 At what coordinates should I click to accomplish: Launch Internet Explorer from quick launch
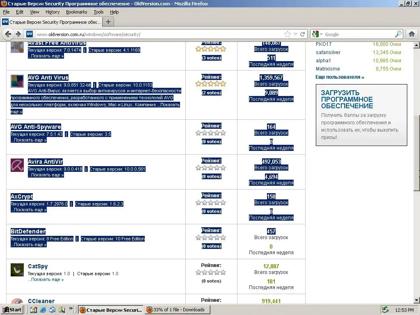click(x=43, y=310)
